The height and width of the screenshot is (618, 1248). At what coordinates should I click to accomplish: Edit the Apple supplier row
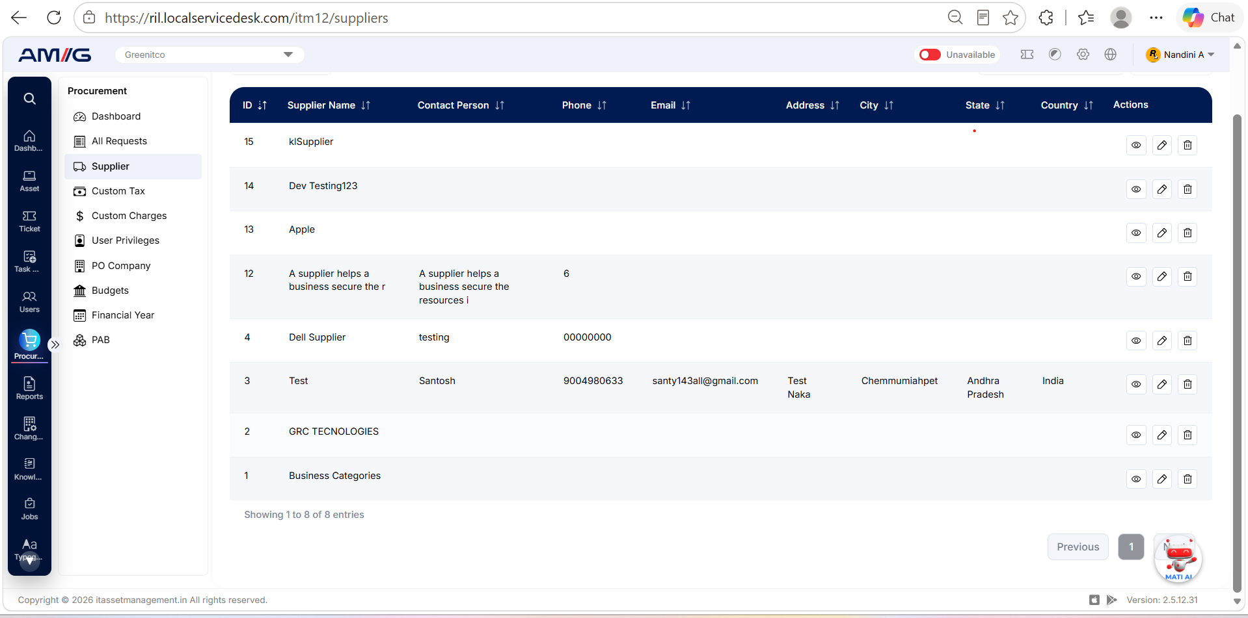click(1162, 233)
